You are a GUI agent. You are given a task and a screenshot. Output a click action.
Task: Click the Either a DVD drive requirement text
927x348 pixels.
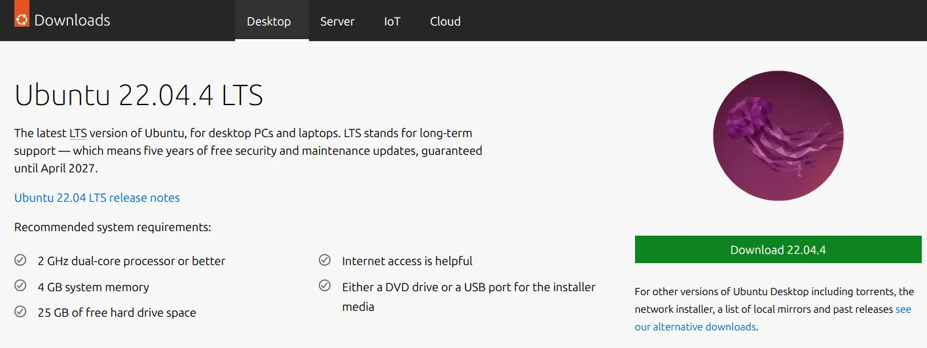coord(469,296)
